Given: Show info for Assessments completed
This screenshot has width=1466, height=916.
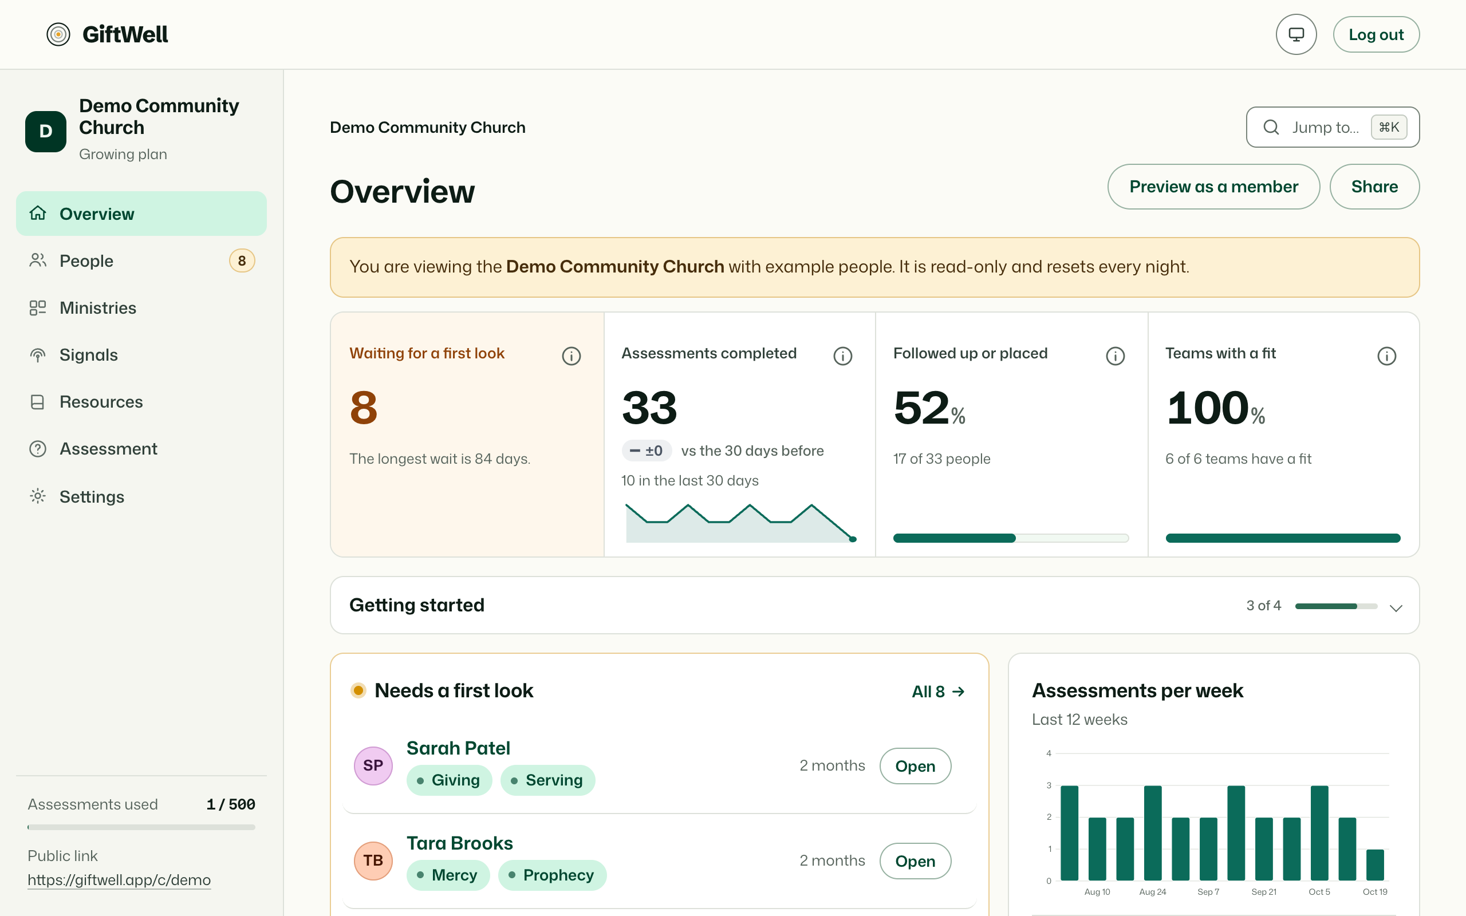Looking at the screenshot, I should click(842, 356).
